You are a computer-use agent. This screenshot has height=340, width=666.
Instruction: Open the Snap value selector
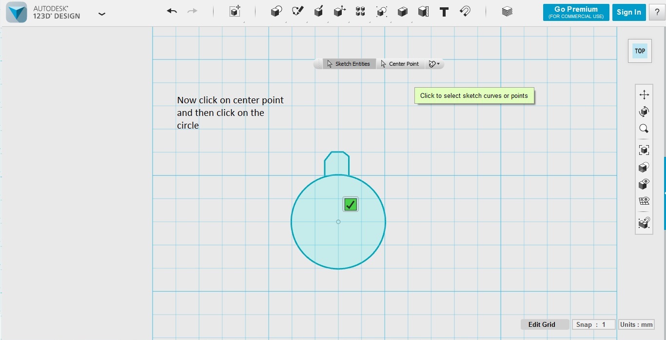pos(593,324)
